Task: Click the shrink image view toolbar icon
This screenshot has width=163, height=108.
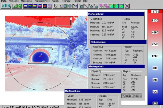Action: point(8,6)
